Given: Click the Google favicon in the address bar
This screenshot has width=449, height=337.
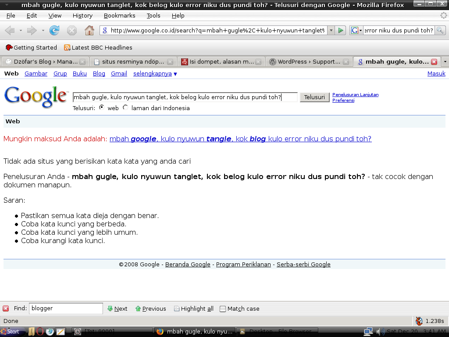Looking at the screenshot, I should click(104, 30).
